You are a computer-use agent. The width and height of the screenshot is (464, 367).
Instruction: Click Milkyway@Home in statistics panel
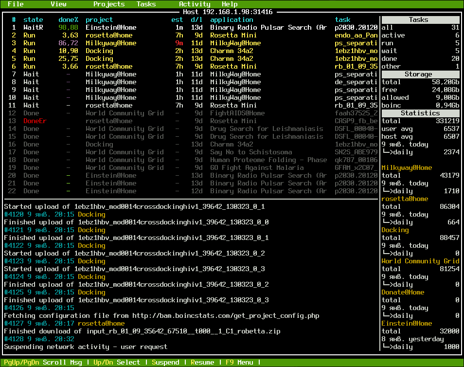click(x=407, y=167)
